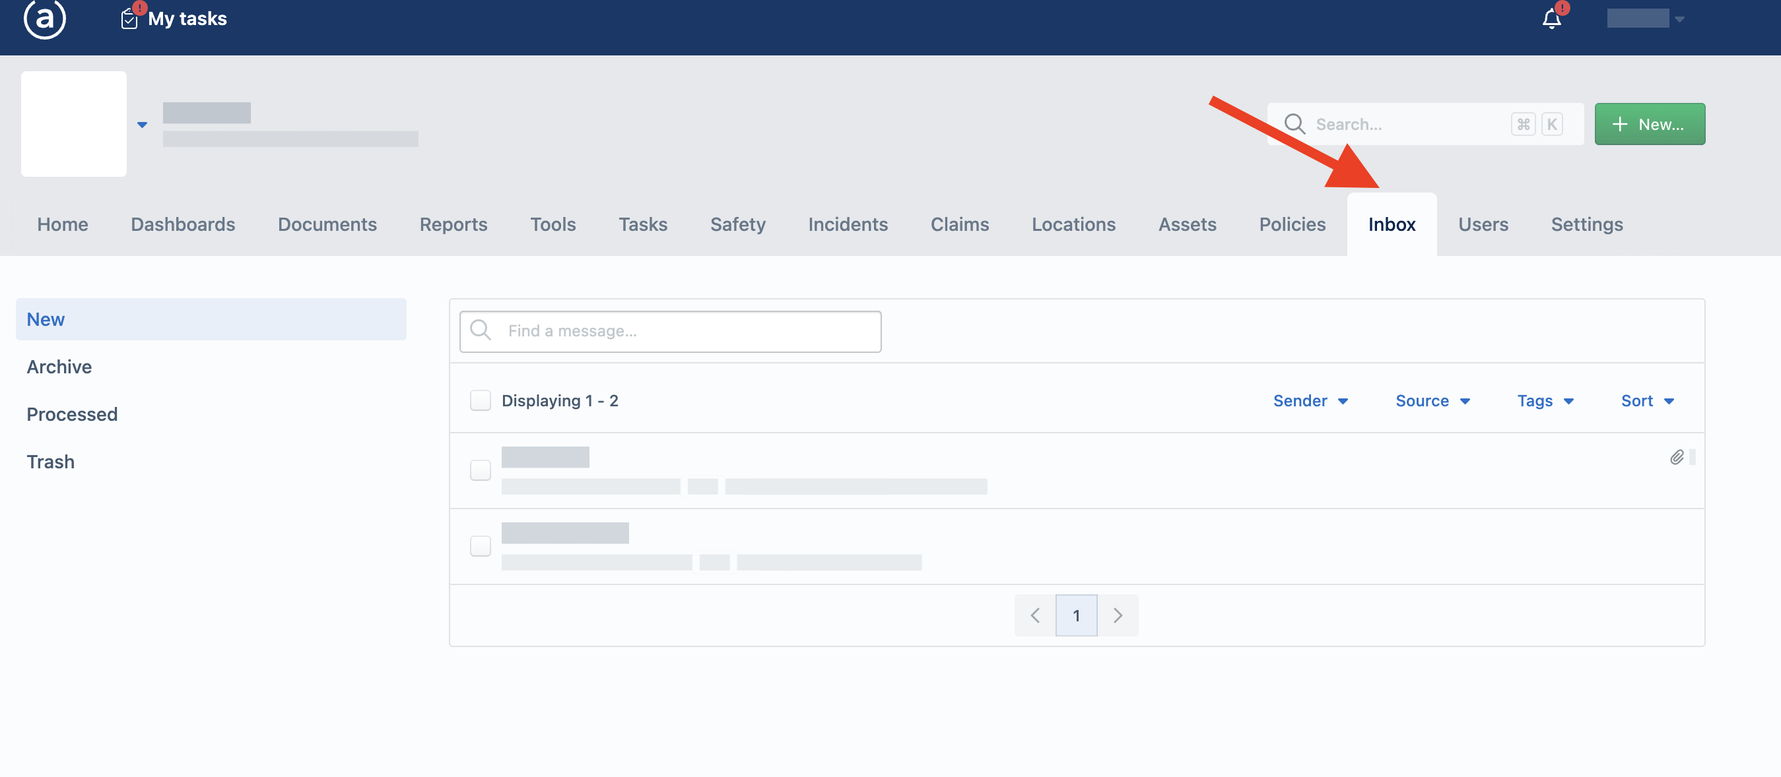The height and width of the screenshot is (777, 1781).
Task: Expand the Source filter dropdown
Action: pyautogui.click(x=1432, y=401)
